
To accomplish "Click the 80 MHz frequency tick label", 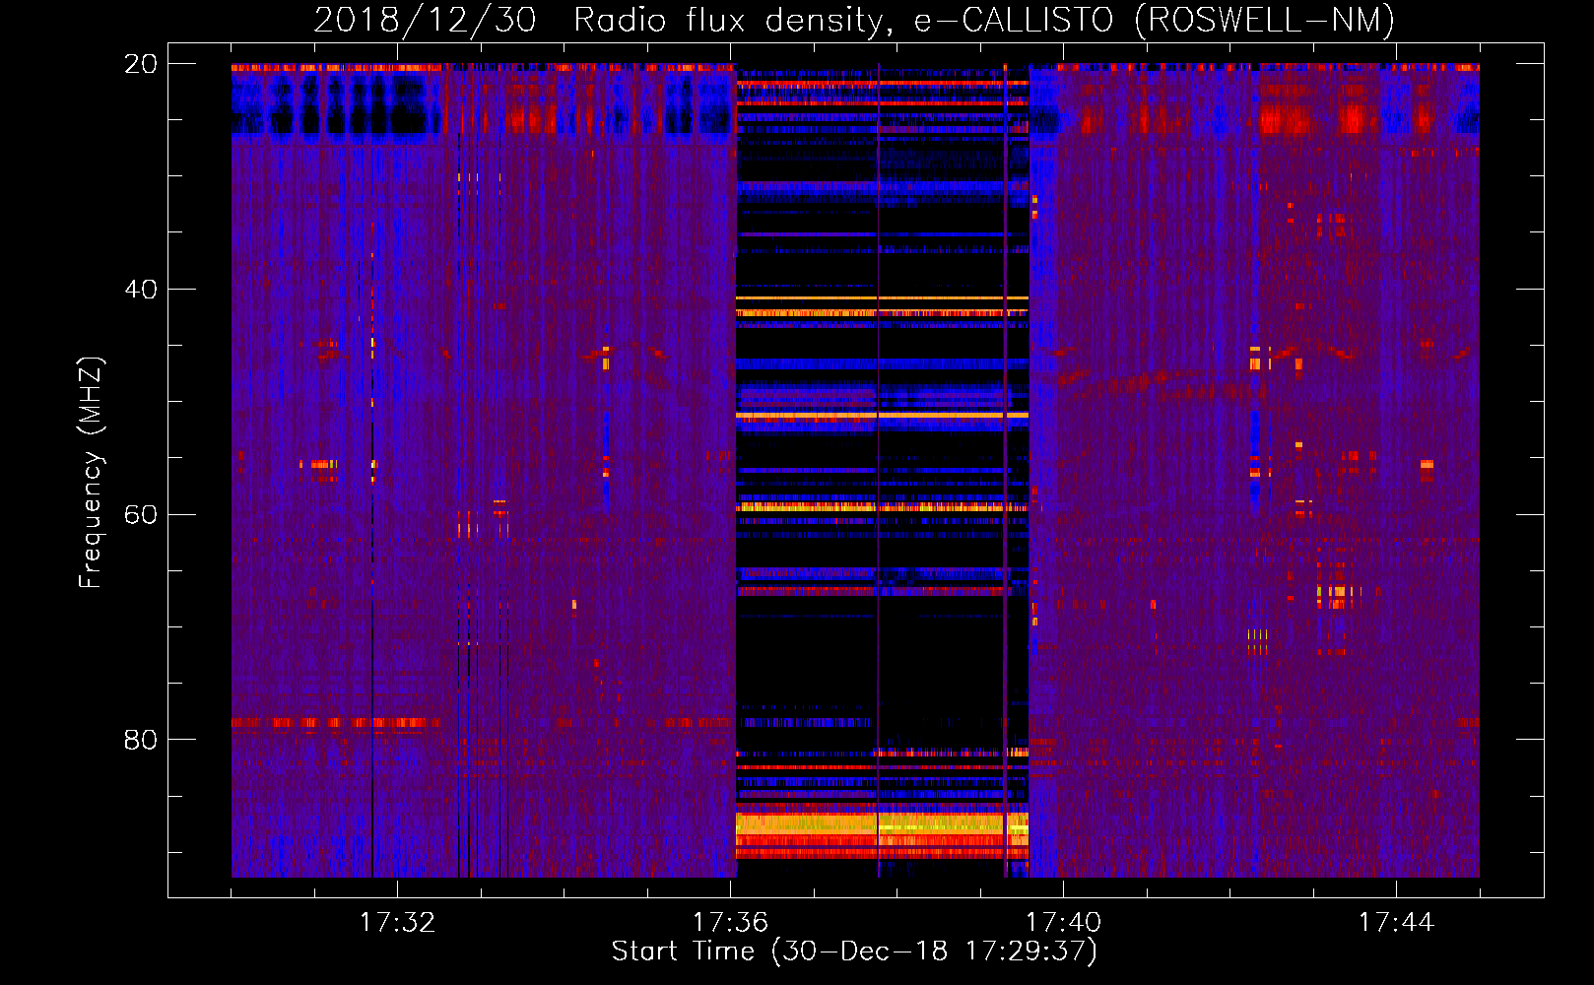I will (x=141, y=740).
